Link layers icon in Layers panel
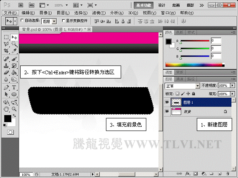This screenshot has height=178, width=238. (179, 174)
